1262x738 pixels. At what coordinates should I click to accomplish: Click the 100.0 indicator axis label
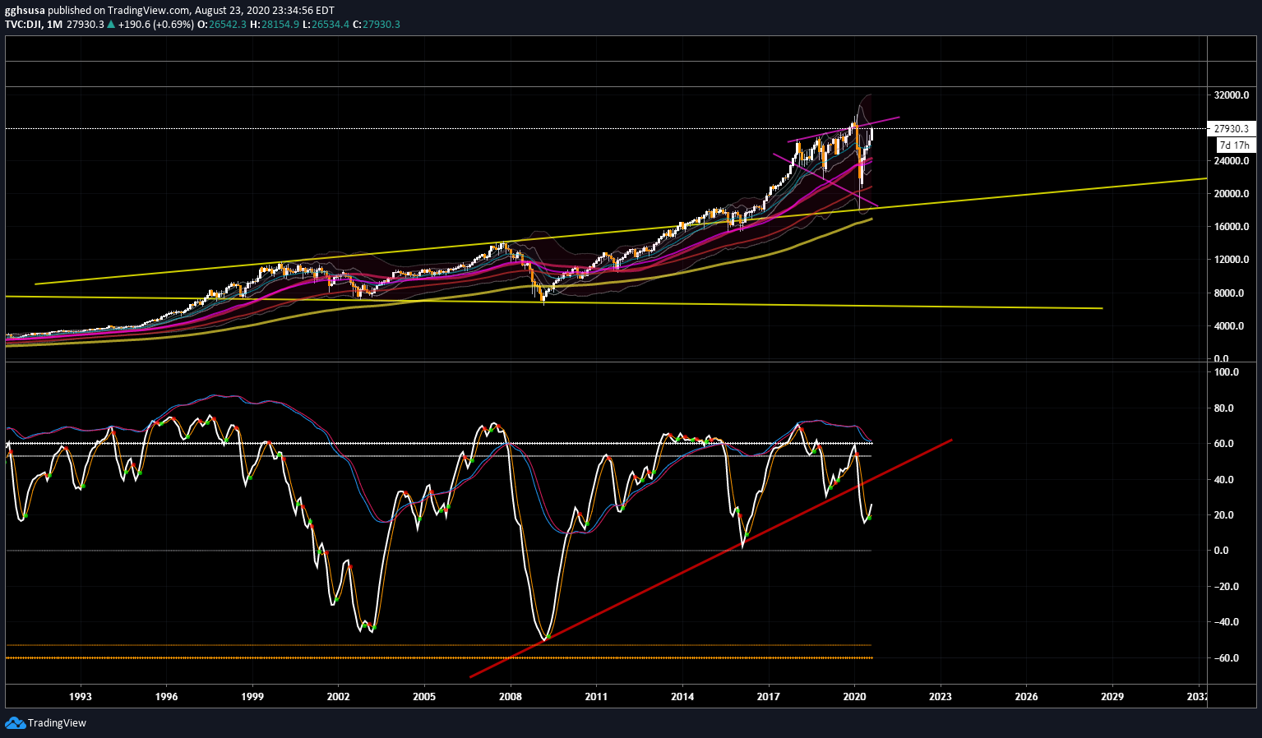1227,372
